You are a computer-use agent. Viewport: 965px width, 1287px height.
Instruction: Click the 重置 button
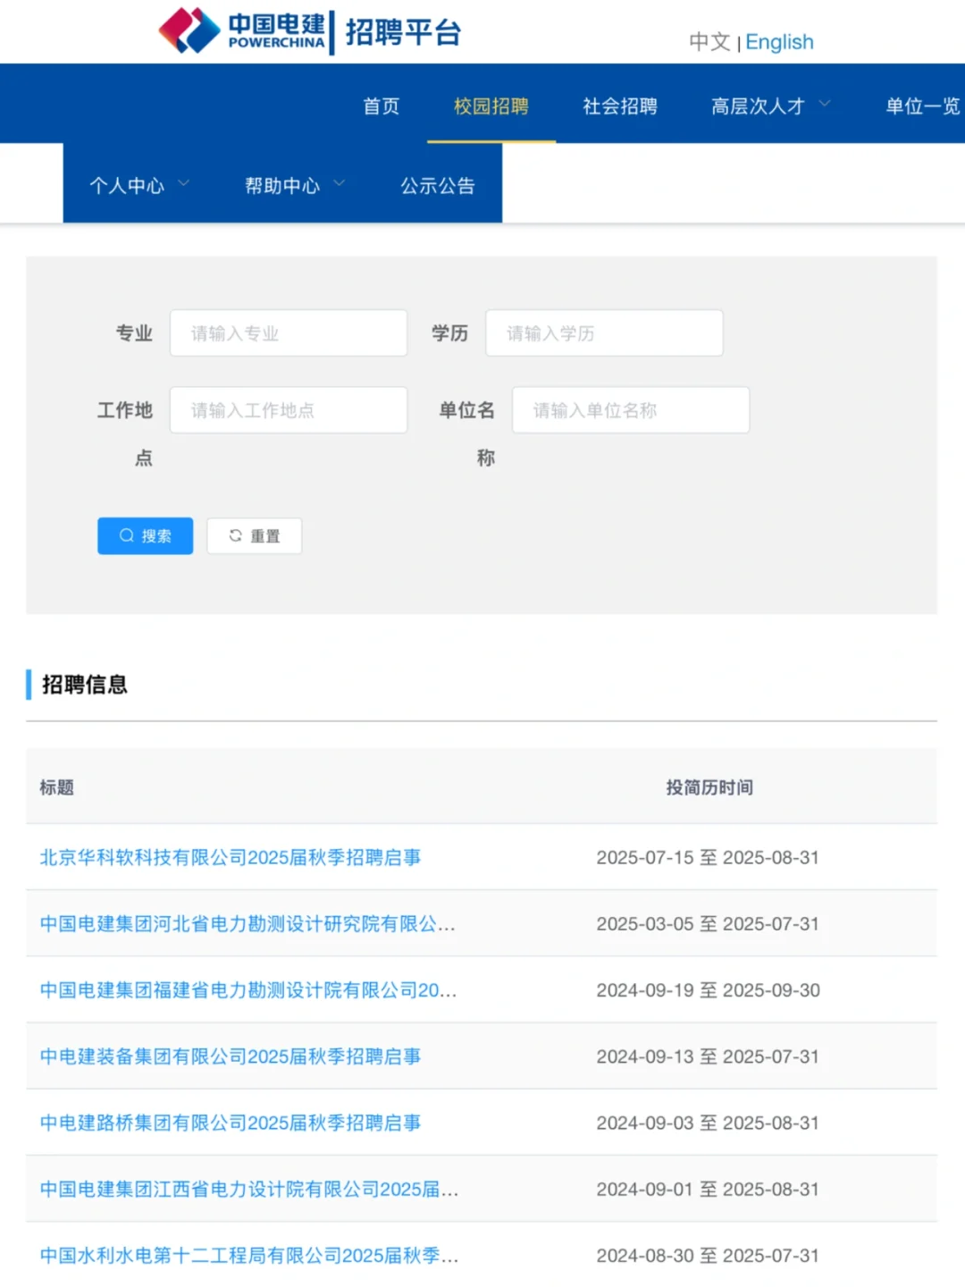pos(255,536)
